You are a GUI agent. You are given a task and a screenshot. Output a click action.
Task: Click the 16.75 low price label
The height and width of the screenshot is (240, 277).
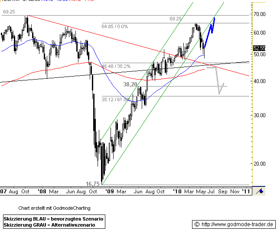[x=93, y=184]
